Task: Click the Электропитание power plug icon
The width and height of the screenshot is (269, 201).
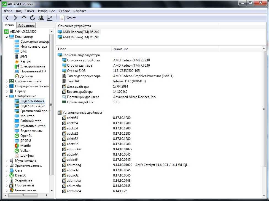Action: pos(17,66)
